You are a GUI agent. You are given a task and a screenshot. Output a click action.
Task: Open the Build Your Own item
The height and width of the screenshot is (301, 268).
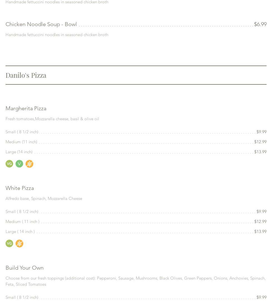click(24, 268)
